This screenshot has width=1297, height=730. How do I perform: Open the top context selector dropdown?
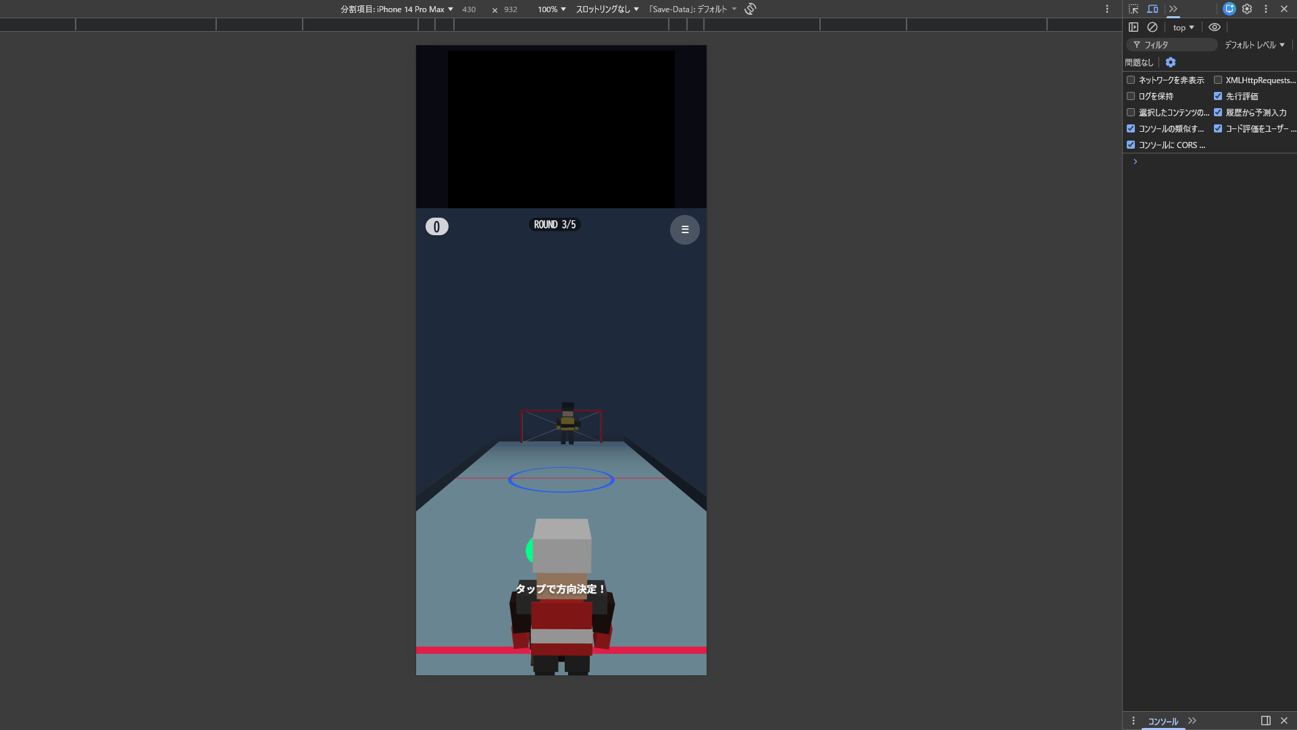tap(1184, 28)
